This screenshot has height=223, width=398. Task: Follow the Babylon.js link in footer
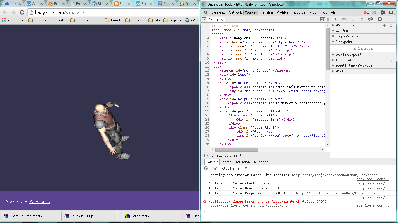tap(40, 202)
